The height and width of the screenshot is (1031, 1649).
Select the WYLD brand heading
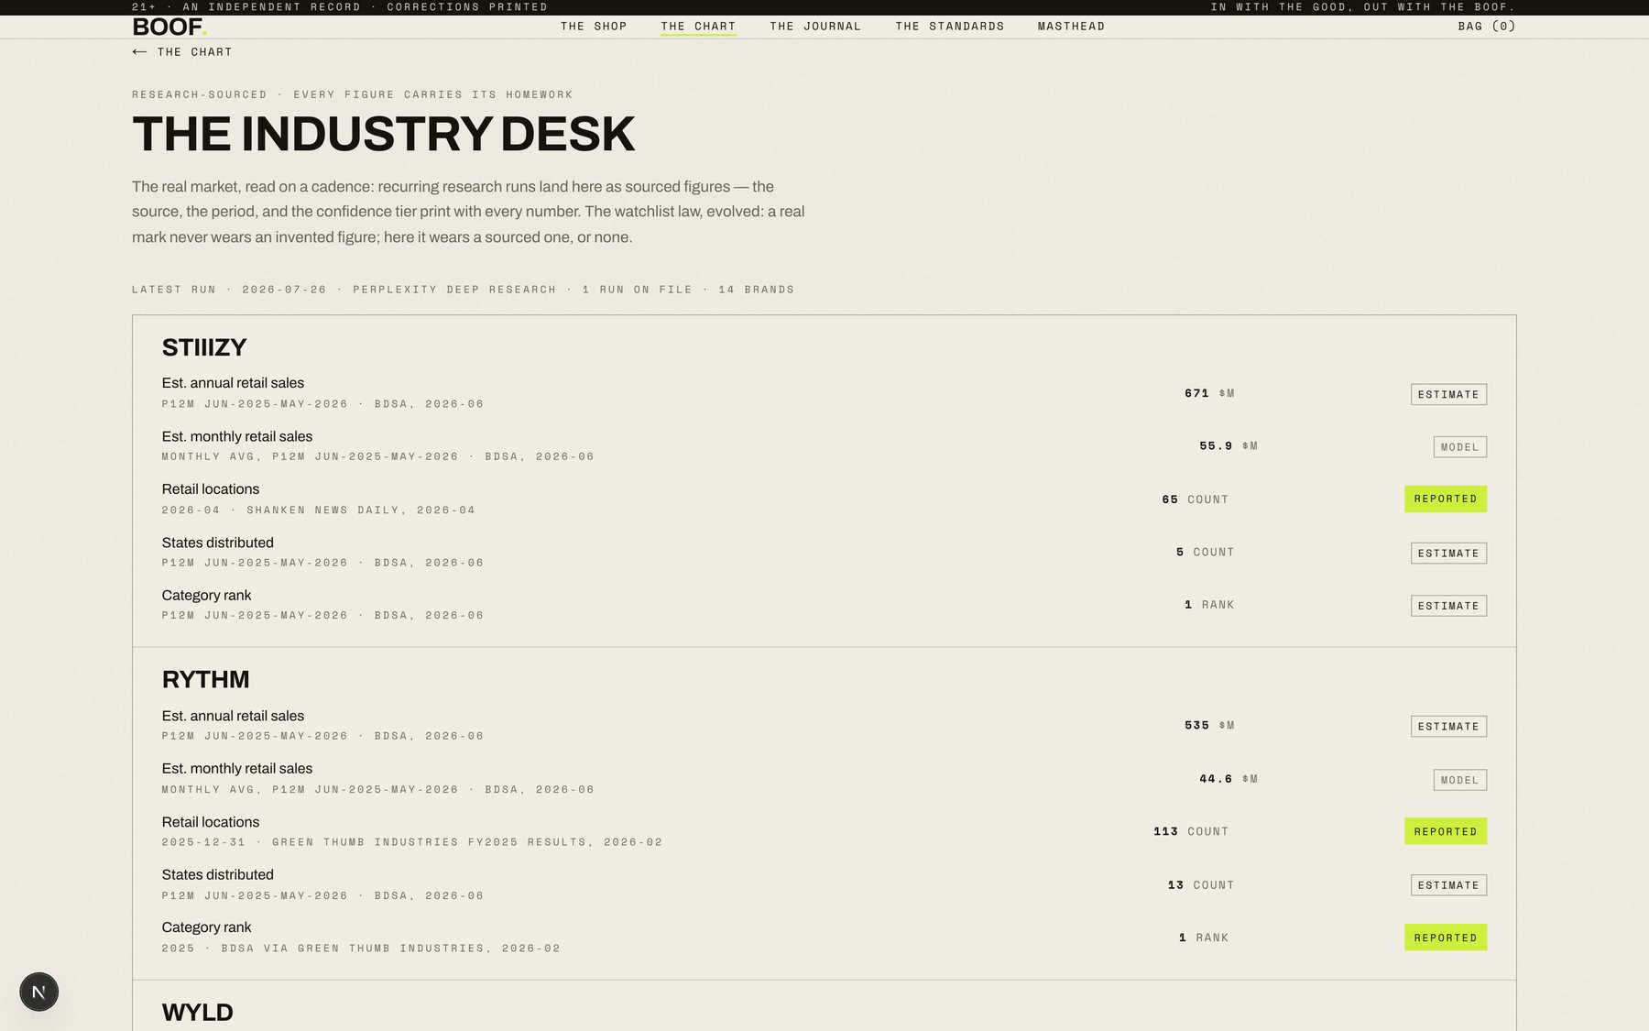pyautogui.click(x=197, y=1012)
